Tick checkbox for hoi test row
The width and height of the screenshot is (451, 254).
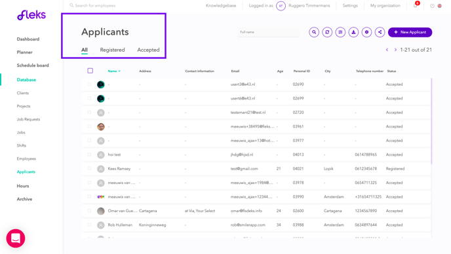(89, 154)
